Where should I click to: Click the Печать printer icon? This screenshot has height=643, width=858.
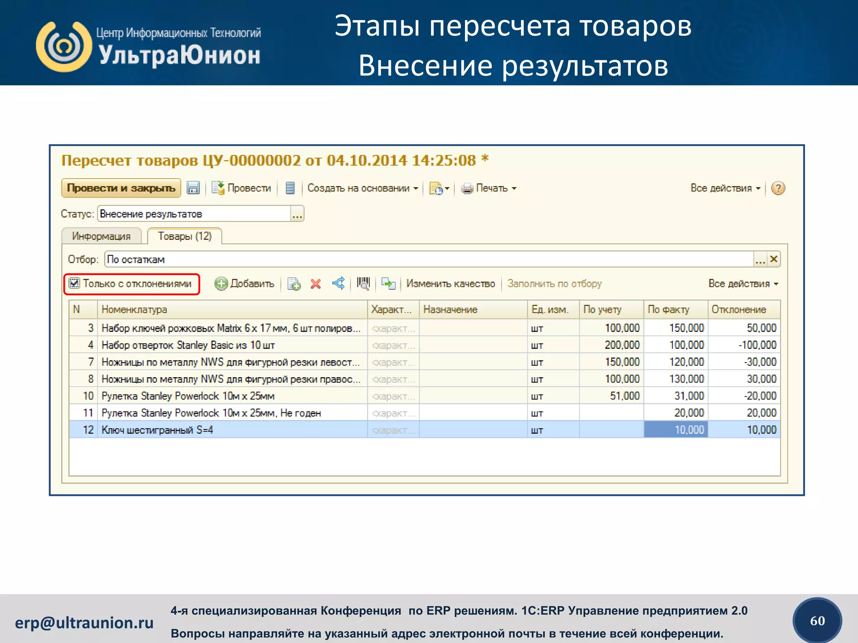click(467, 188)
